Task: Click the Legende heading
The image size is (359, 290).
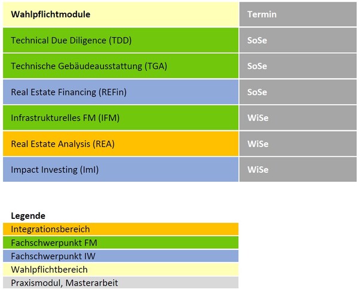Action: (x=28, y=216)
